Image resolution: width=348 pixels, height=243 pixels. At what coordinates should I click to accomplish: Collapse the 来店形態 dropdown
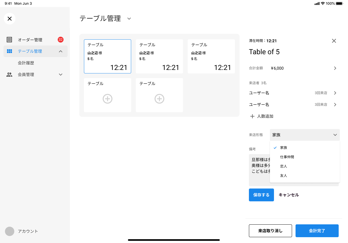pyautogui.click(x=335, y=135)
